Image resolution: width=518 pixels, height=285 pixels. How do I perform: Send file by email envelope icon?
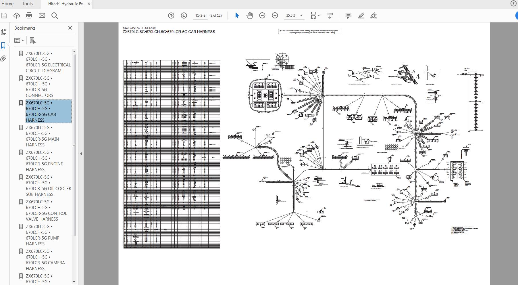click(42, 16)
